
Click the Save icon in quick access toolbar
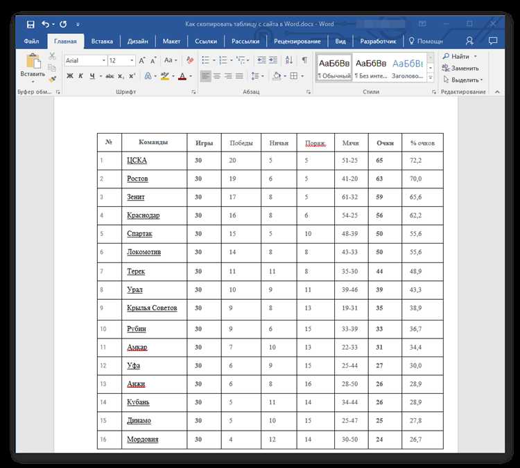(31, 24)
